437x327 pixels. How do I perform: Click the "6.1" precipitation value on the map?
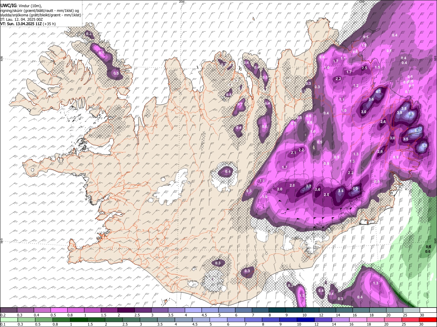(417, 130)
